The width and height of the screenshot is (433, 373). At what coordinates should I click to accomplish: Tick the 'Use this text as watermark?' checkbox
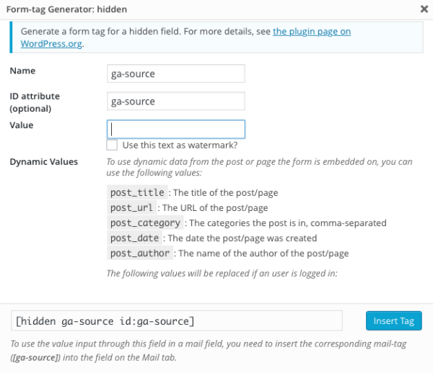point(112,145)
